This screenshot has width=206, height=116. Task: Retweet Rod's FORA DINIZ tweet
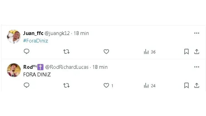[x=66, y=85]
